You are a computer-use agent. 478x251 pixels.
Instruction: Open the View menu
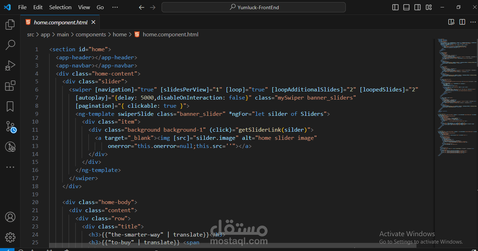[x=84, y=7]
